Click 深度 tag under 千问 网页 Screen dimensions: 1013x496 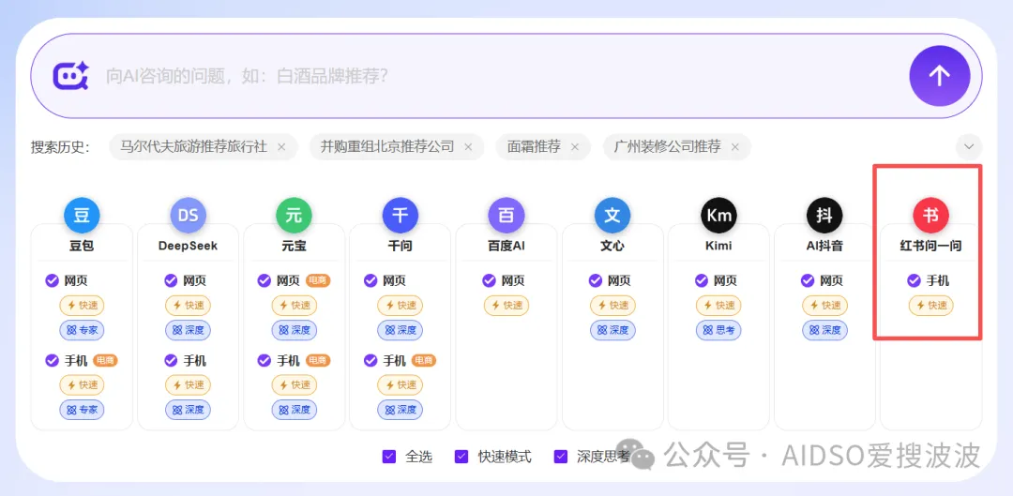click(401, 330)
